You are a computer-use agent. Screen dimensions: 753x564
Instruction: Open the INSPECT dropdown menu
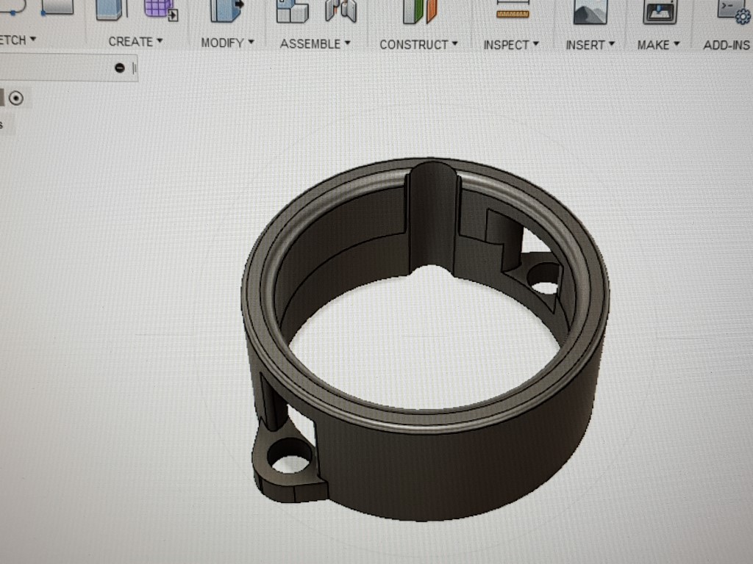(x=511, y=45)
